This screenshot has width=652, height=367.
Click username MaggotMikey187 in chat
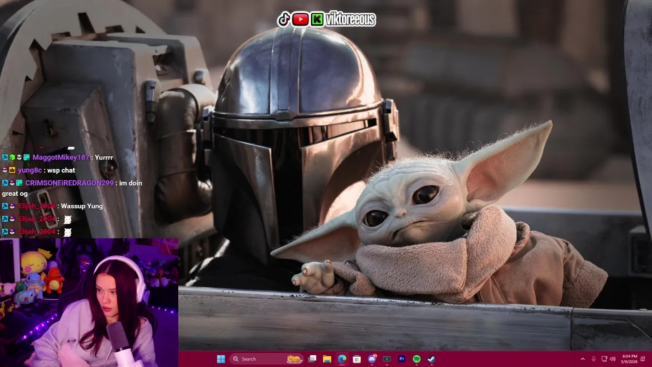click(61, 158)
